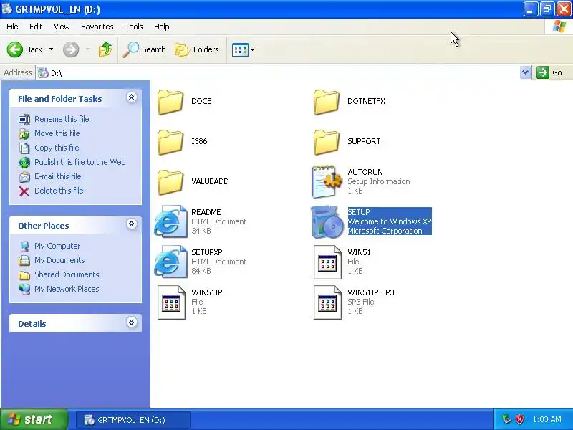Open the Favorites menu

coord(97,27)
